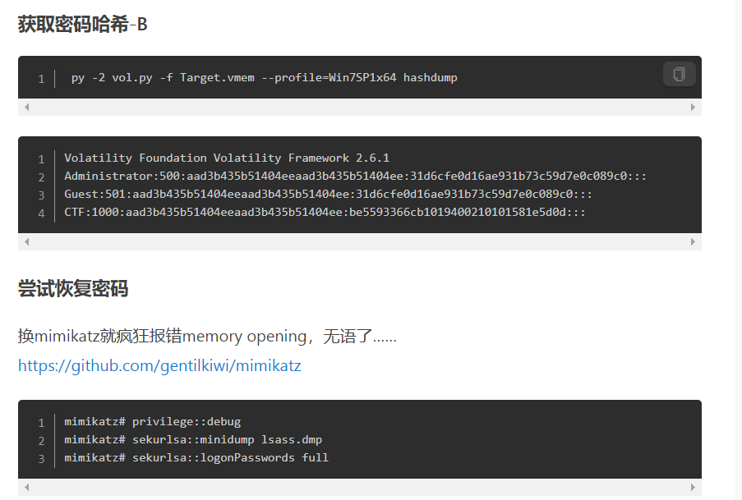Click the 尝试恢复密码 heading
742x500 pixels.
(73, 288)
